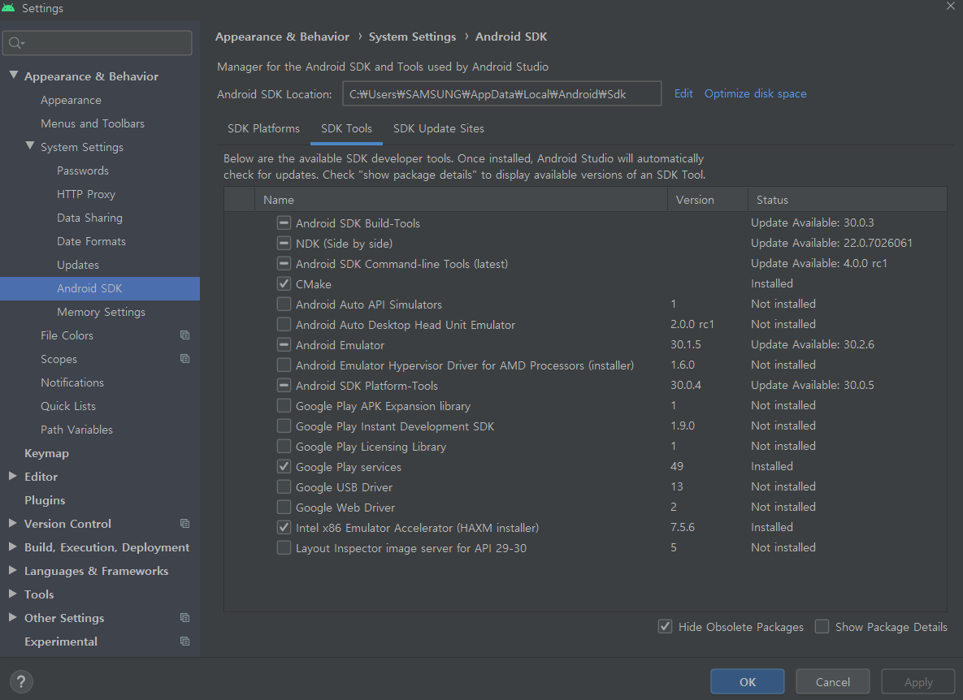963x700 pixels.
Task: Expand the Tools section
Action: coord(13,594)
